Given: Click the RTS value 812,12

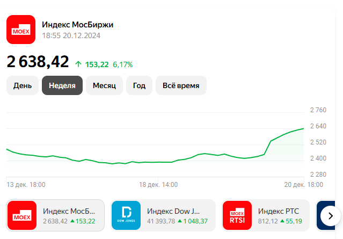Looking at the screenshot, I should [268, 221].
